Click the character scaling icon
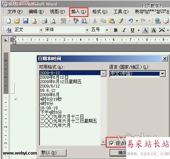 pyautogui.click(x=162, y=30)
